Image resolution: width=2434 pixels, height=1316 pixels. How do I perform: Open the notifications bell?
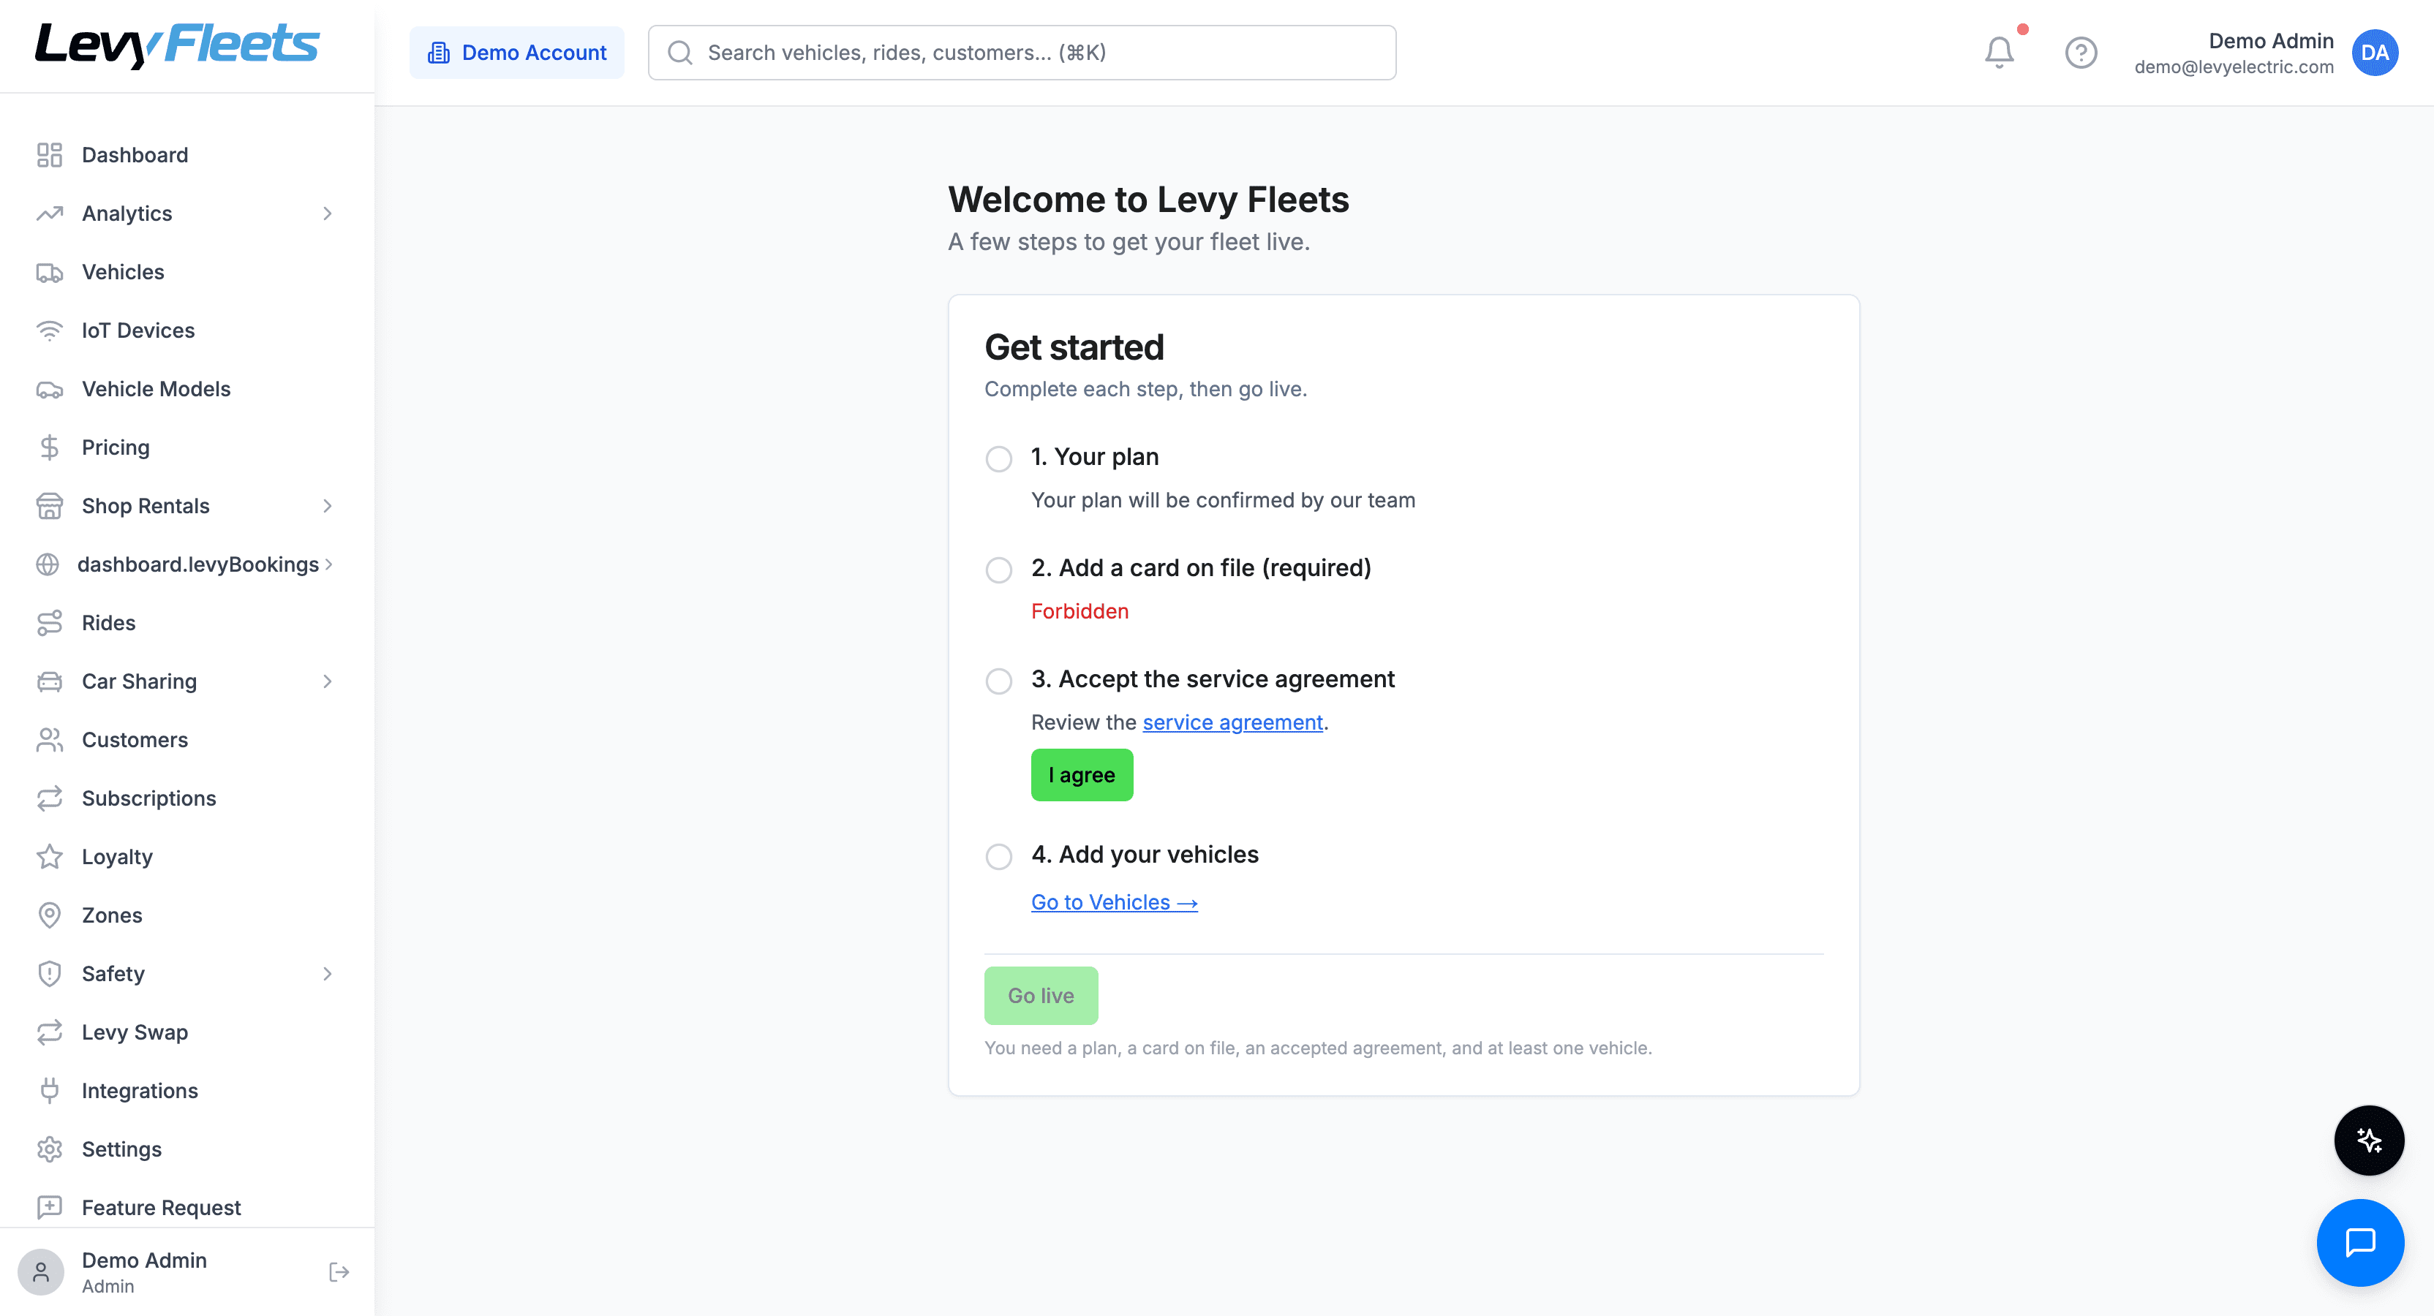[1998, 53]
